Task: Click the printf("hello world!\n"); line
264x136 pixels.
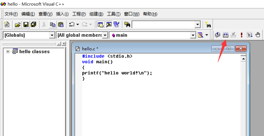Action: (x=117, y=73)
